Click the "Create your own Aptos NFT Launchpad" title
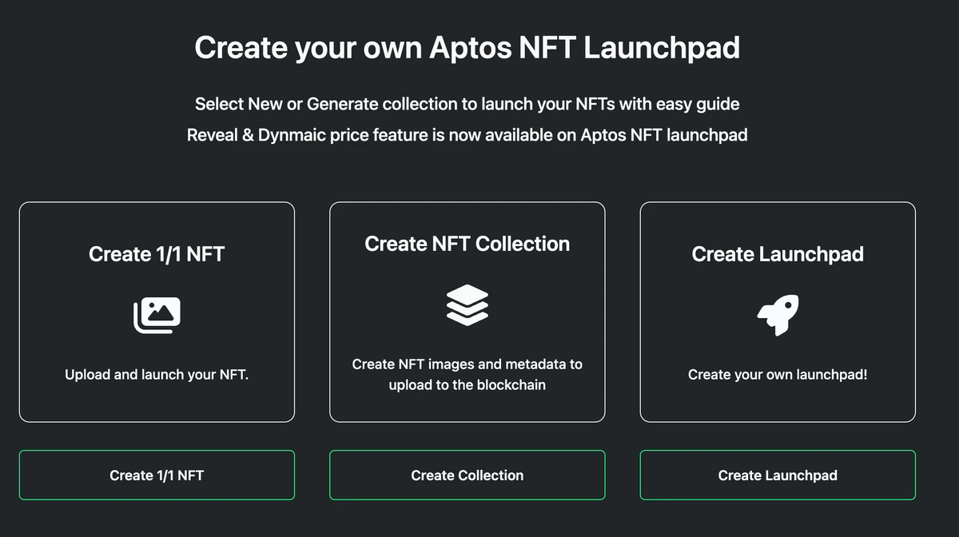Viewport: 959px width, 537px height. coord(468,47)
